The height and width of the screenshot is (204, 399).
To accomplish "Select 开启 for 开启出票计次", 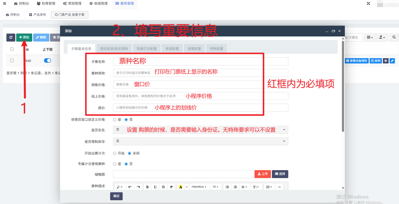I will tap(115, 153).
